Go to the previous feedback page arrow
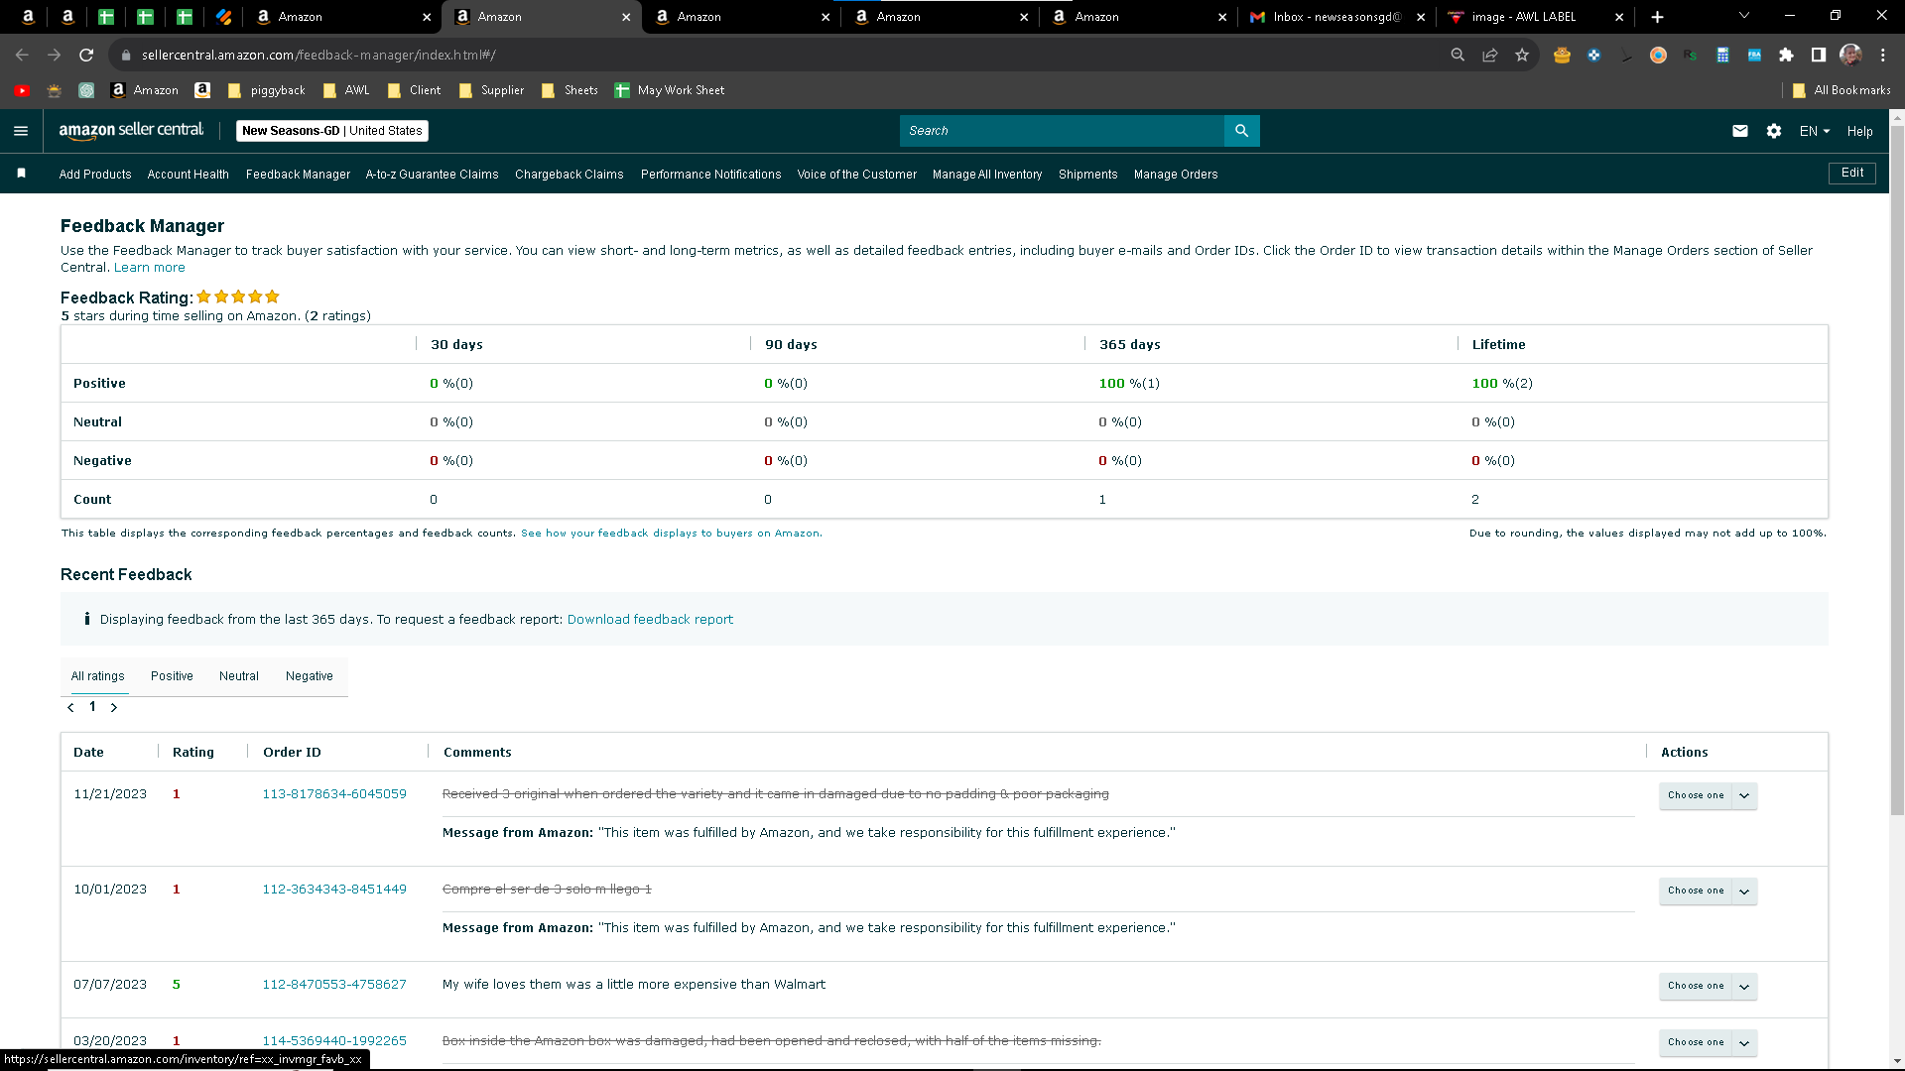Image resolution: width=1905 pixels, height=1071 pixels. [71, 707]
